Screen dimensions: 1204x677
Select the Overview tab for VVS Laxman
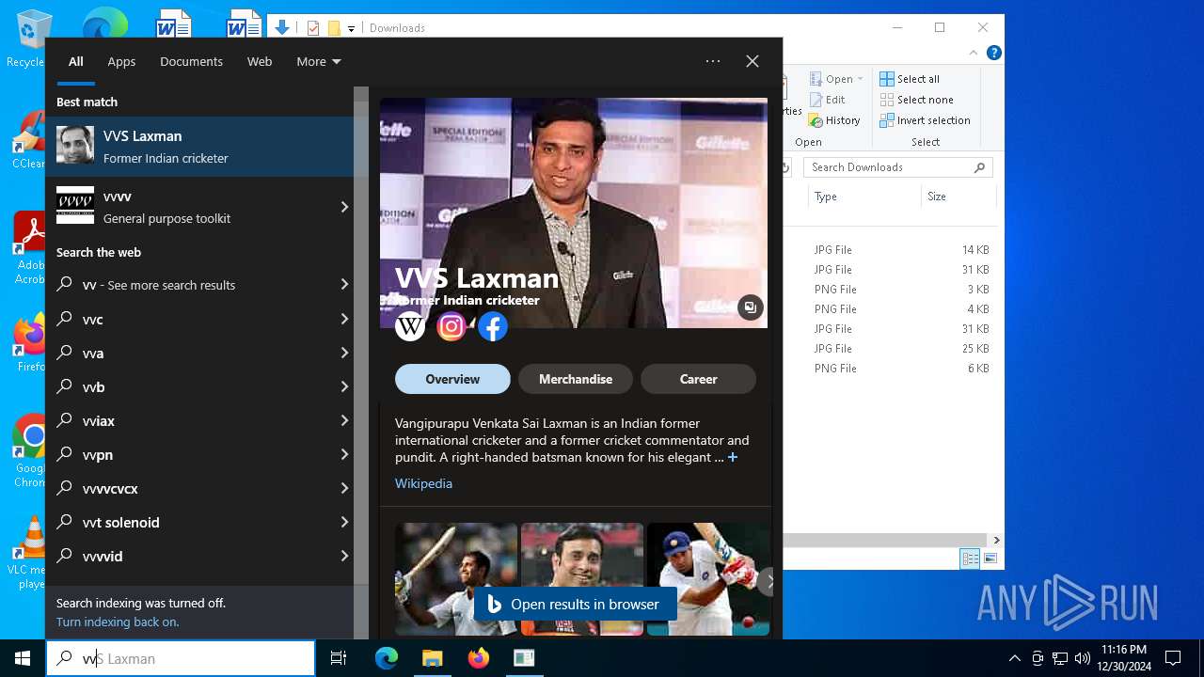pyautogui.click(x=452, y=379)
